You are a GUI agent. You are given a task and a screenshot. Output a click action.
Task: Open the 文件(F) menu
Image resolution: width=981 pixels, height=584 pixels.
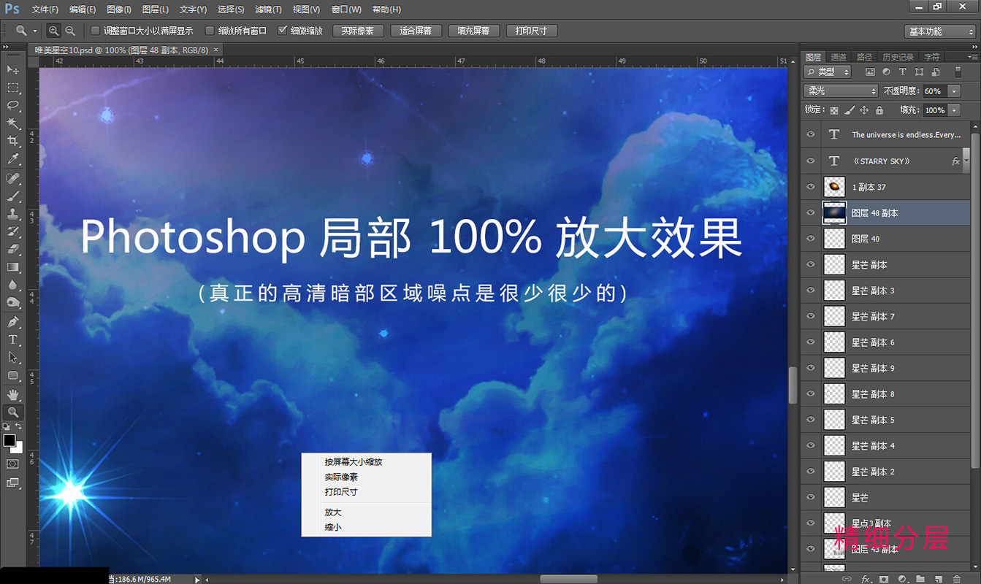point(45,9)
